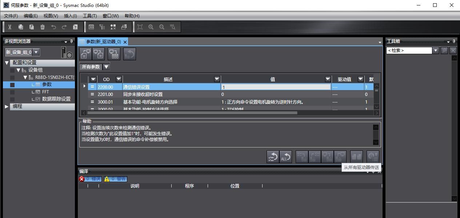The width and height of the screenshot is (460, 218).
Task: Toggle the square box beside 数据跟踪设置
Action: (12, 99)
